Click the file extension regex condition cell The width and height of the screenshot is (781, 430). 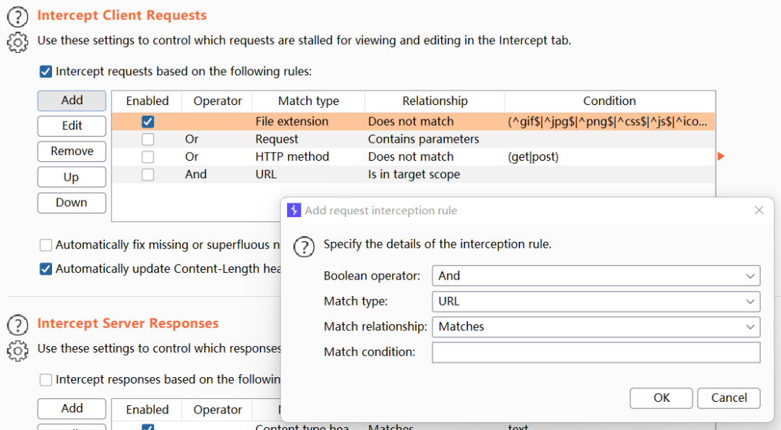coord(610,121)
